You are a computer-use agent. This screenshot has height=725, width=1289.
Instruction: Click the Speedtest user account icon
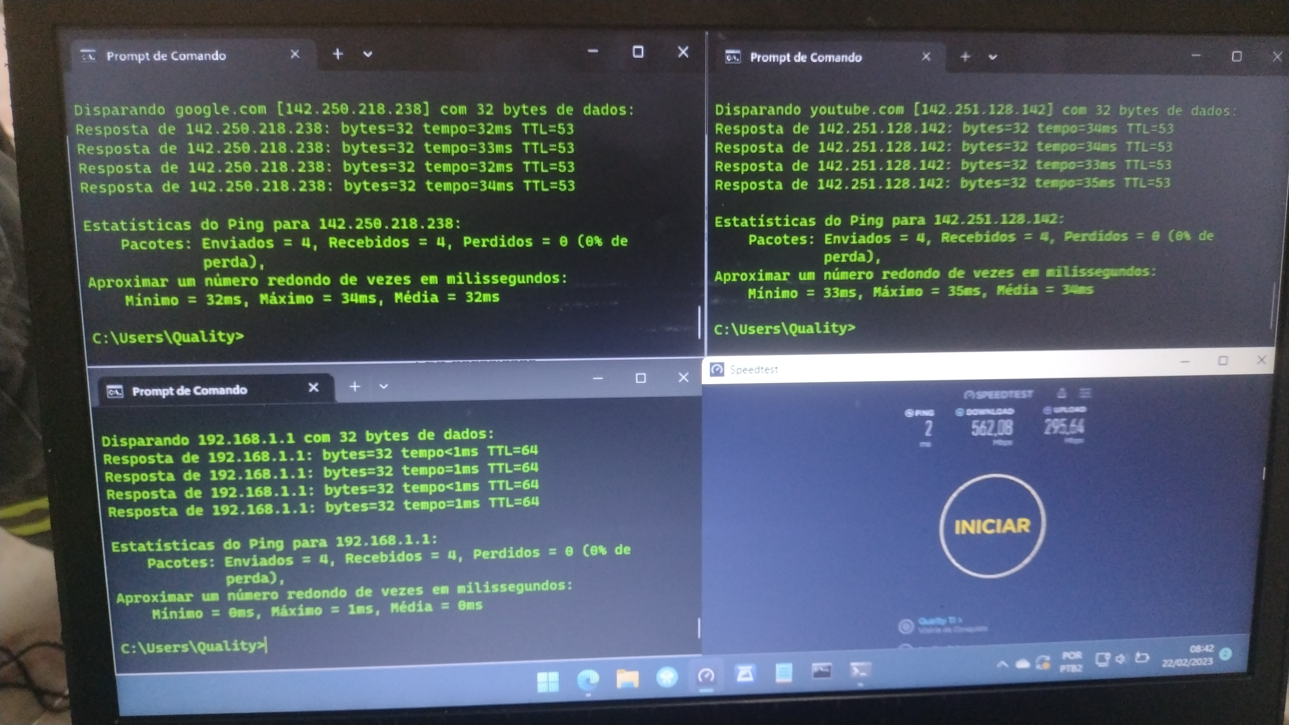[1062, 393]
